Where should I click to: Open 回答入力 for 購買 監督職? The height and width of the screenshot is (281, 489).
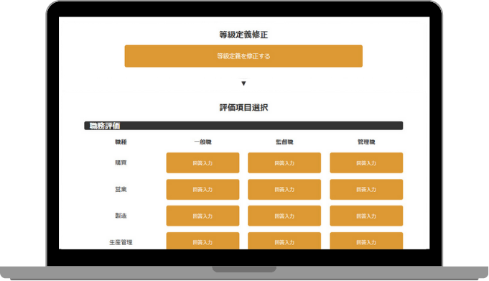point(284,162)
